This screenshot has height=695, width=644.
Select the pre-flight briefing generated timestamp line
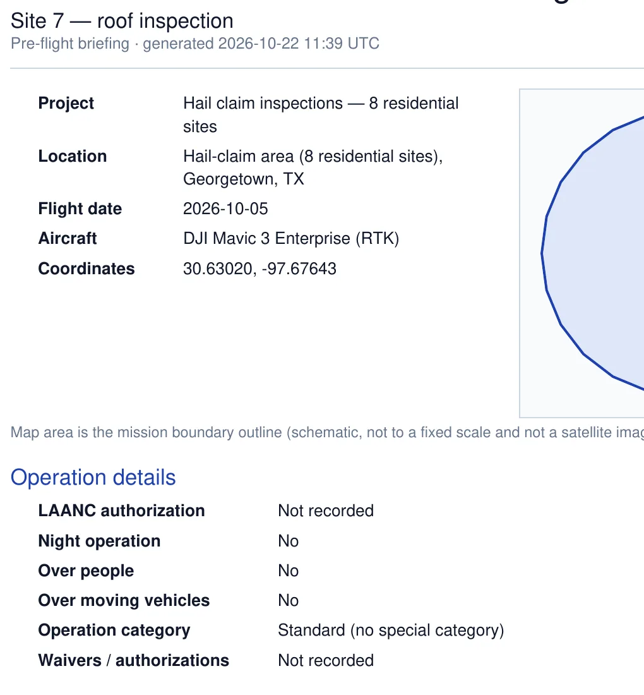(195, 44)
